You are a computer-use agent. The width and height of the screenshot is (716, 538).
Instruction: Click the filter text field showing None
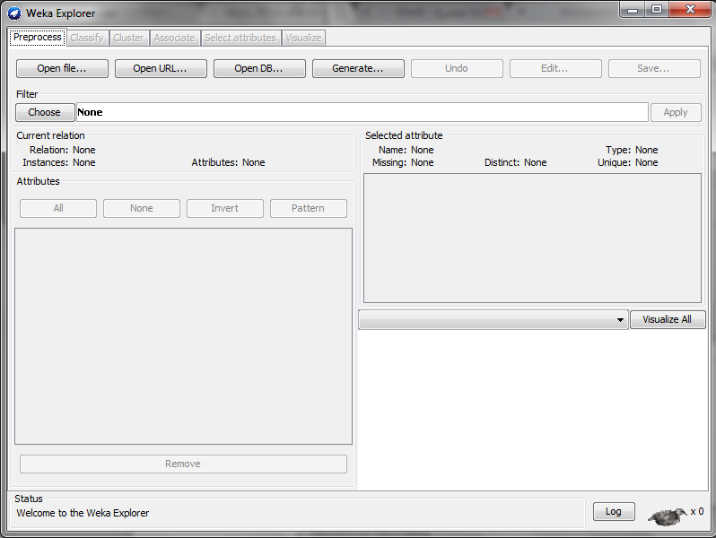click(x=362, y=112)
